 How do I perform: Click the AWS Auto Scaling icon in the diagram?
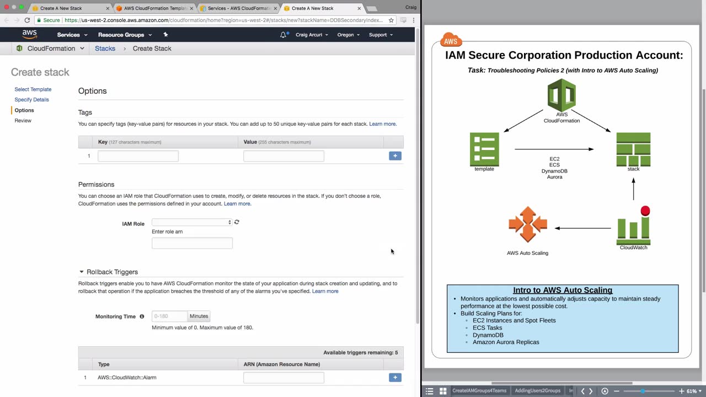coord(528,224)
